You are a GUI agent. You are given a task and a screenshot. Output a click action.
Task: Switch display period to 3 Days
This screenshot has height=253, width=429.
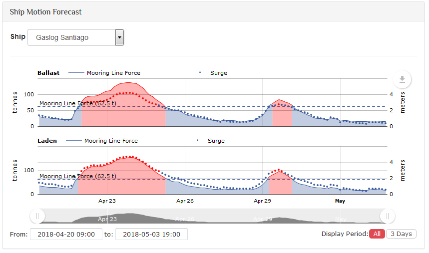[x=401, y=234]
